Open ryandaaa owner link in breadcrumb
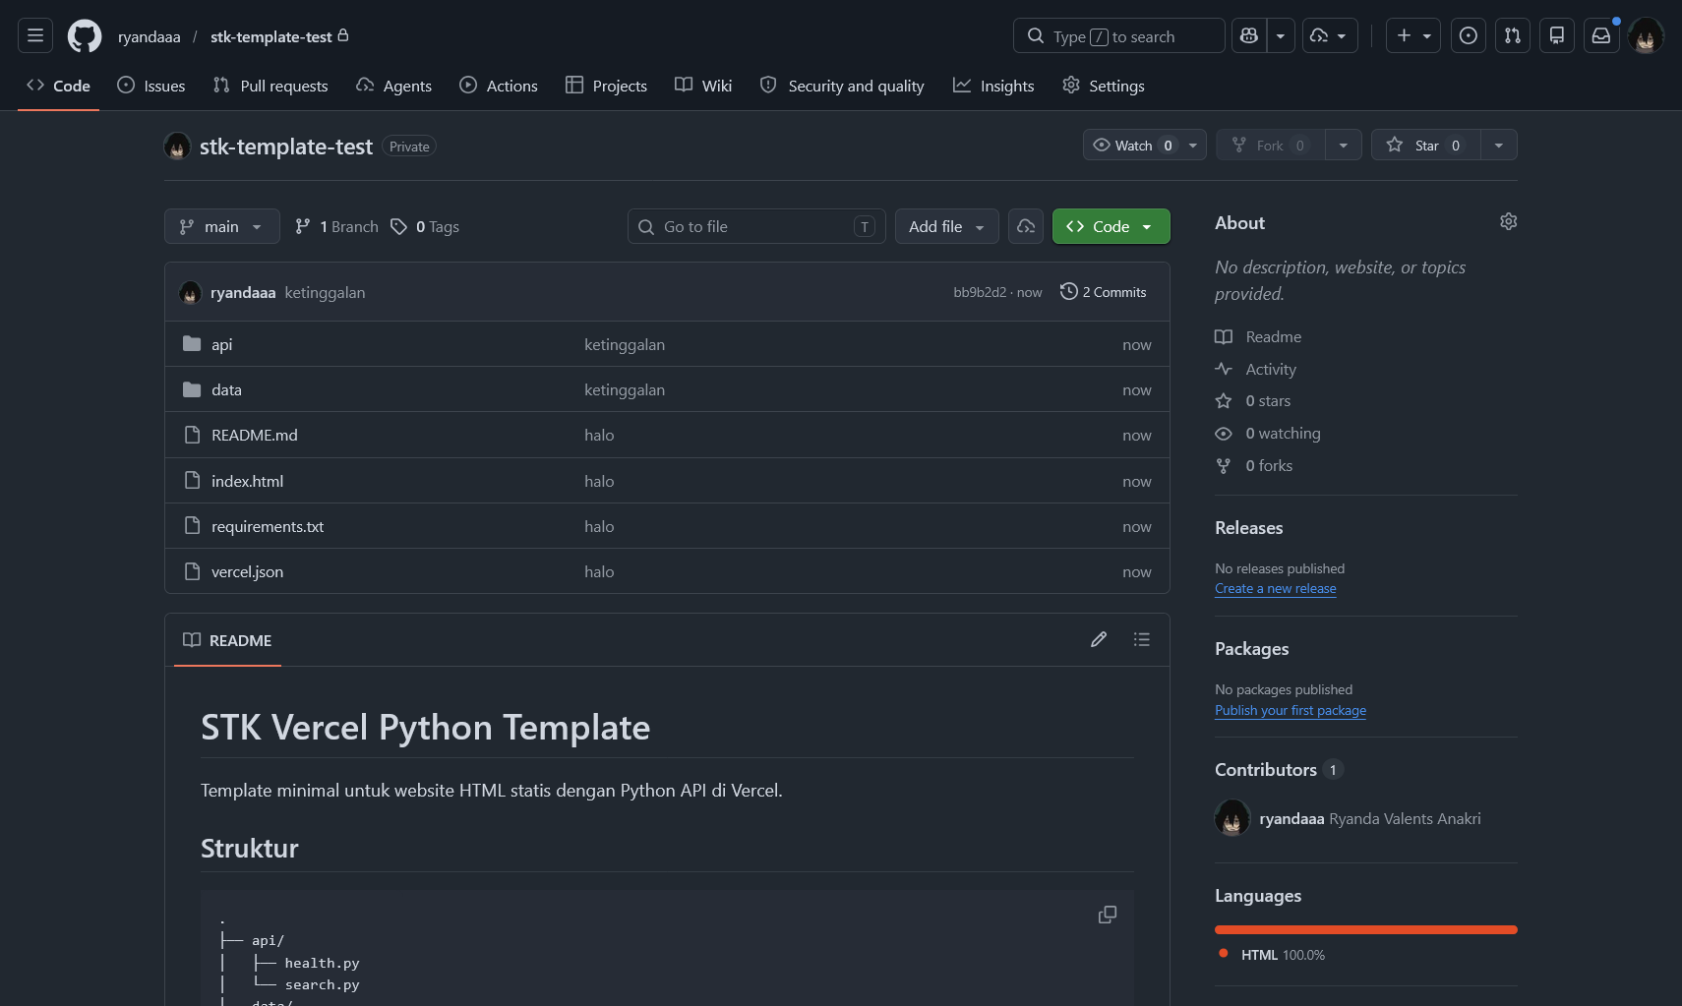Viewport: 1682px width, 1006px height. (150, 36)
